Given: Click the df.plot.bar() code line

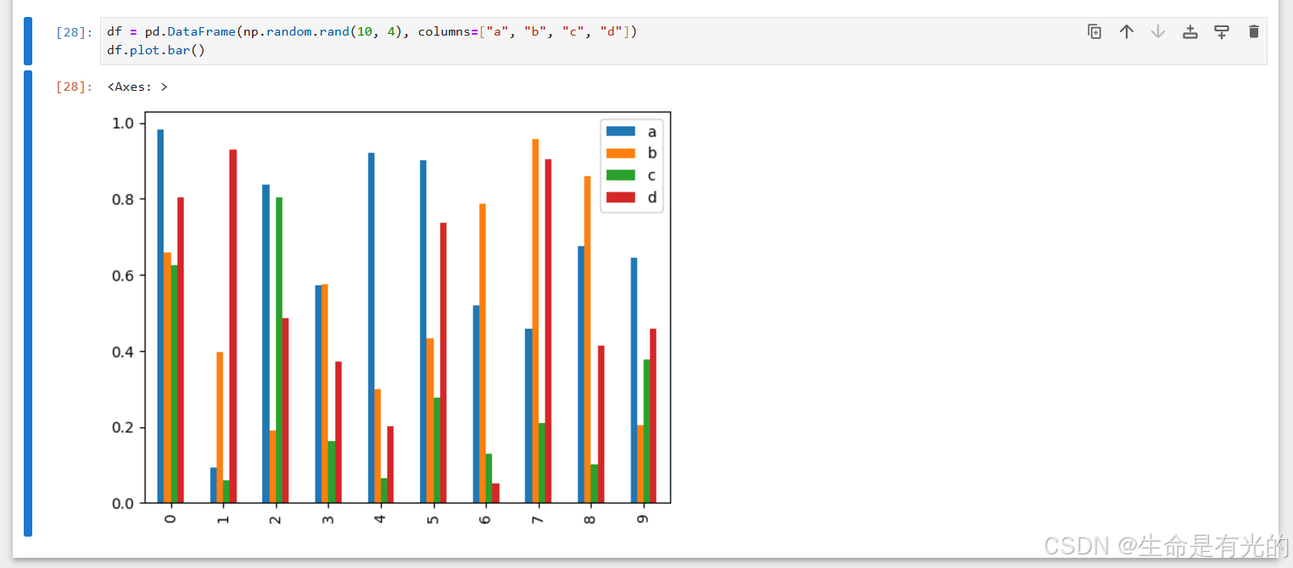Looking at the screenshot, I should 156,50.
